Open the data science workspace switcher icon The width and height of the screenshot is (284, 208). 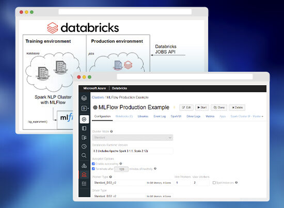coord(85,108)
